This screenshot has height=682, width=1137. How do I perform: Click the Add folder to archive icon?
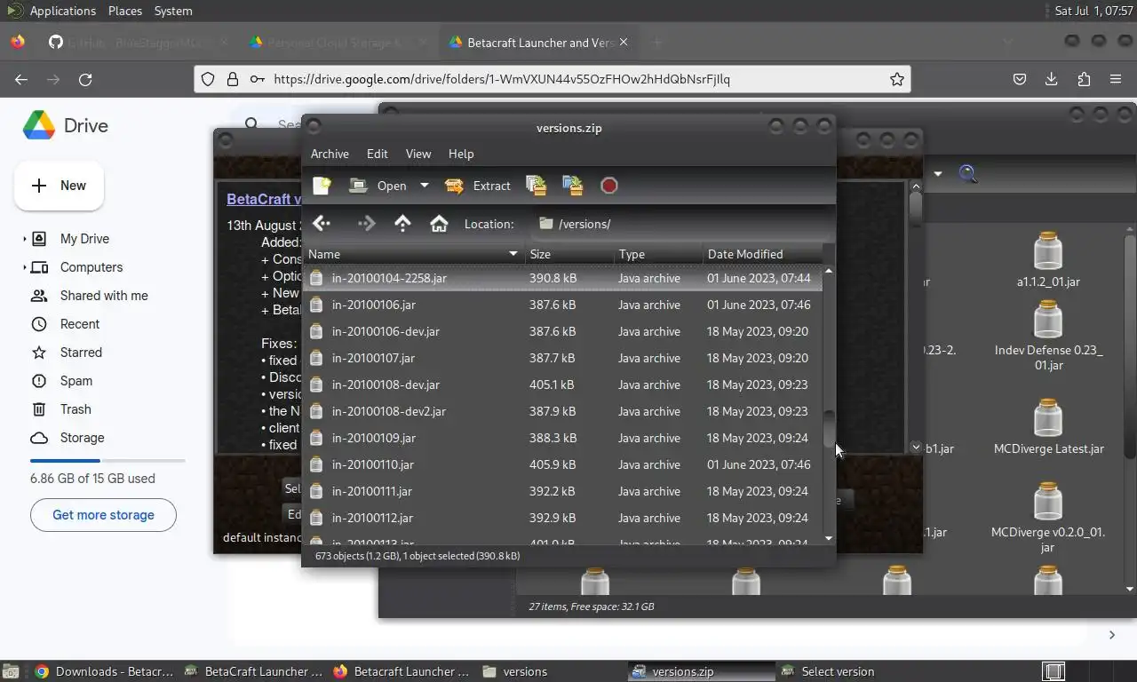click(573, 186)
